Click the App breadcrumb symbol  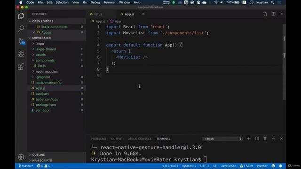[116, 21]
